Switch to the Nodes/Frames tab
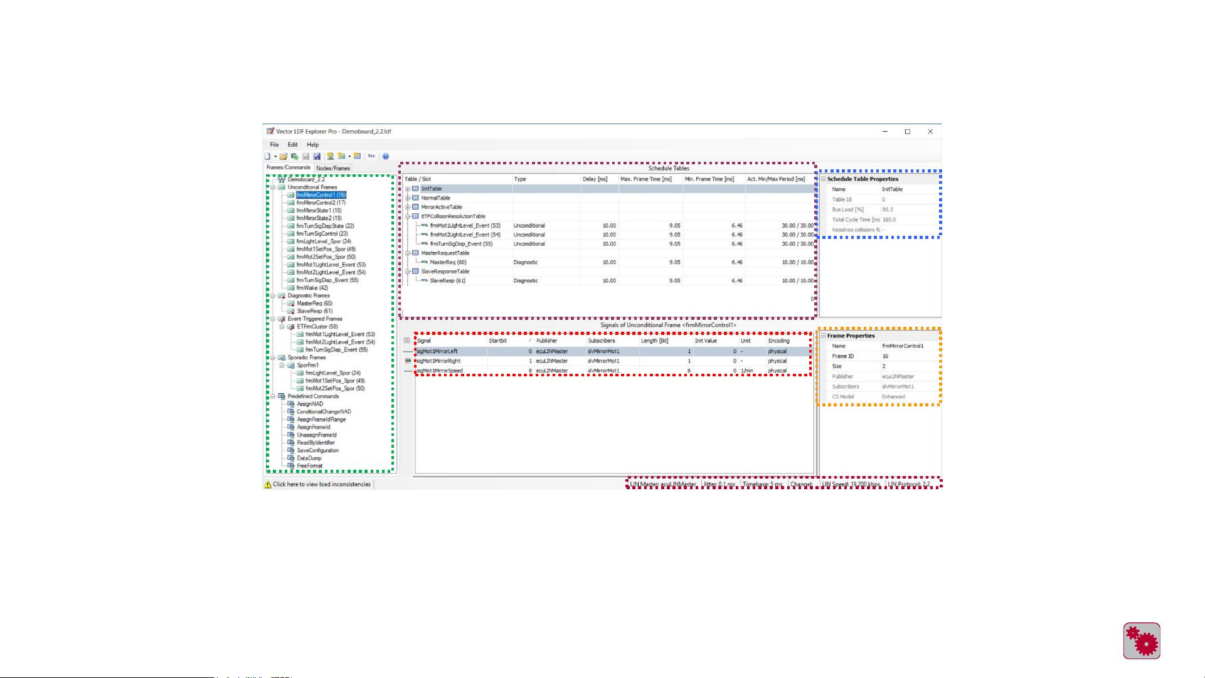 (x=333, y=168)
